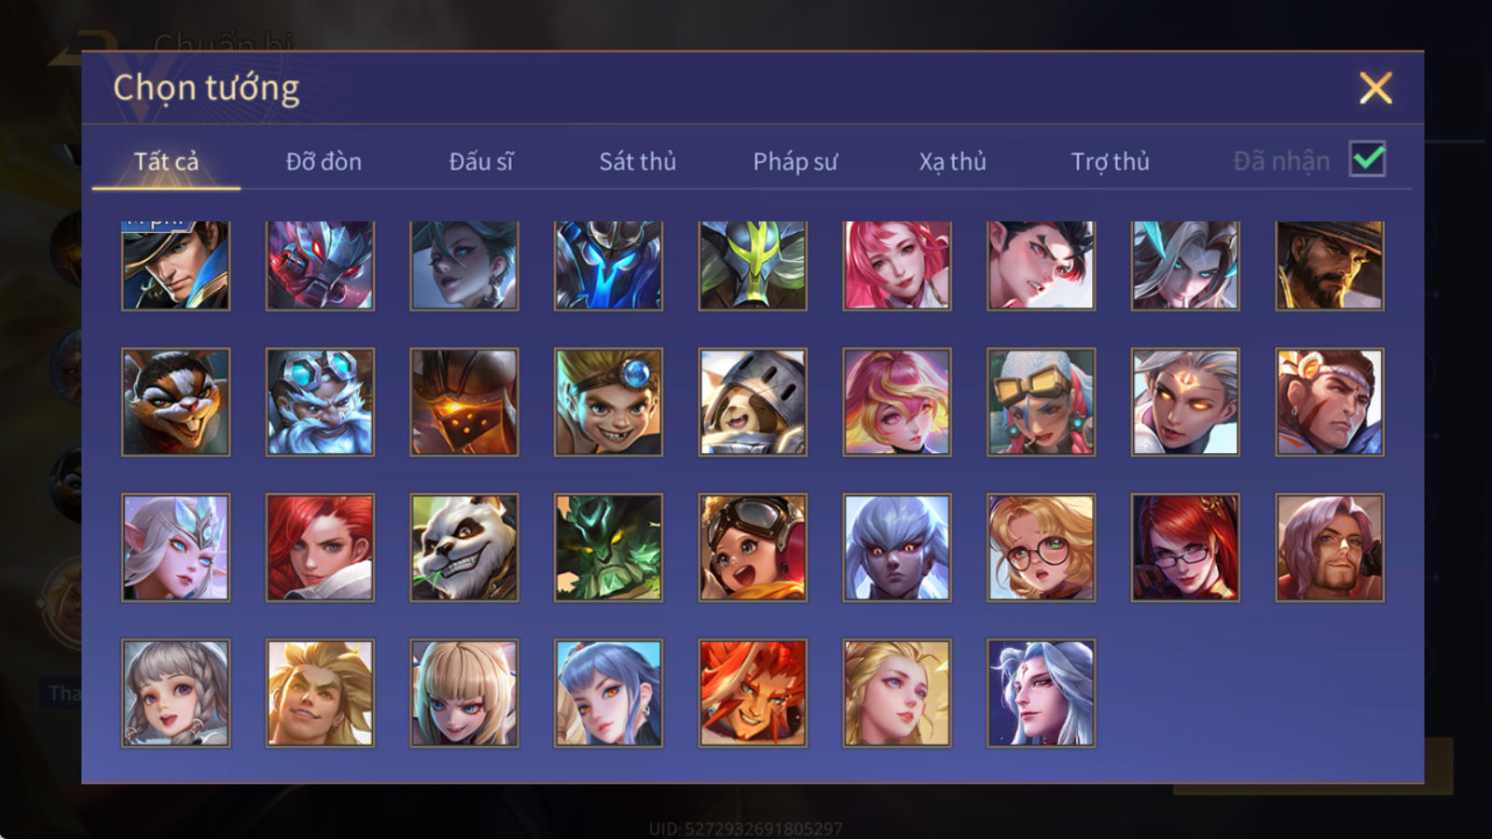Show the Pháp sư hero list

pyautogui.click(x=795, y=161)
